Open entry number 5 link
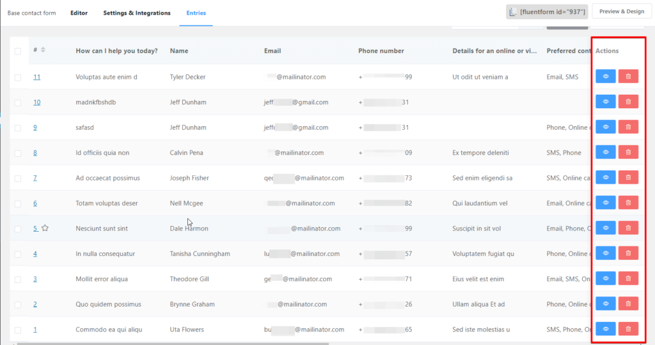This screenshot has width=655, height=345. (35, 229)
